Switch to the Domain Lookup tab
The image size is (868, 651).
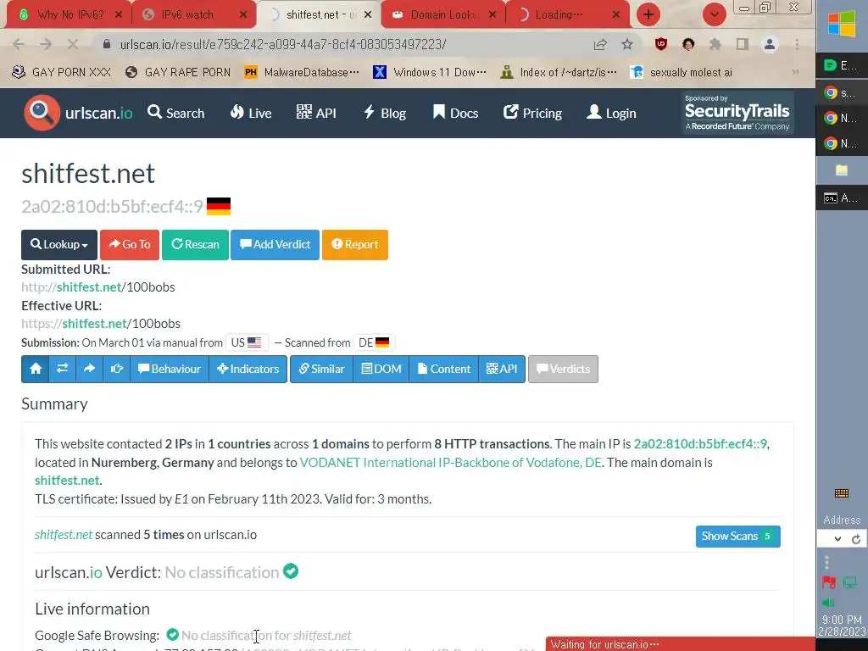click(442, 15)
